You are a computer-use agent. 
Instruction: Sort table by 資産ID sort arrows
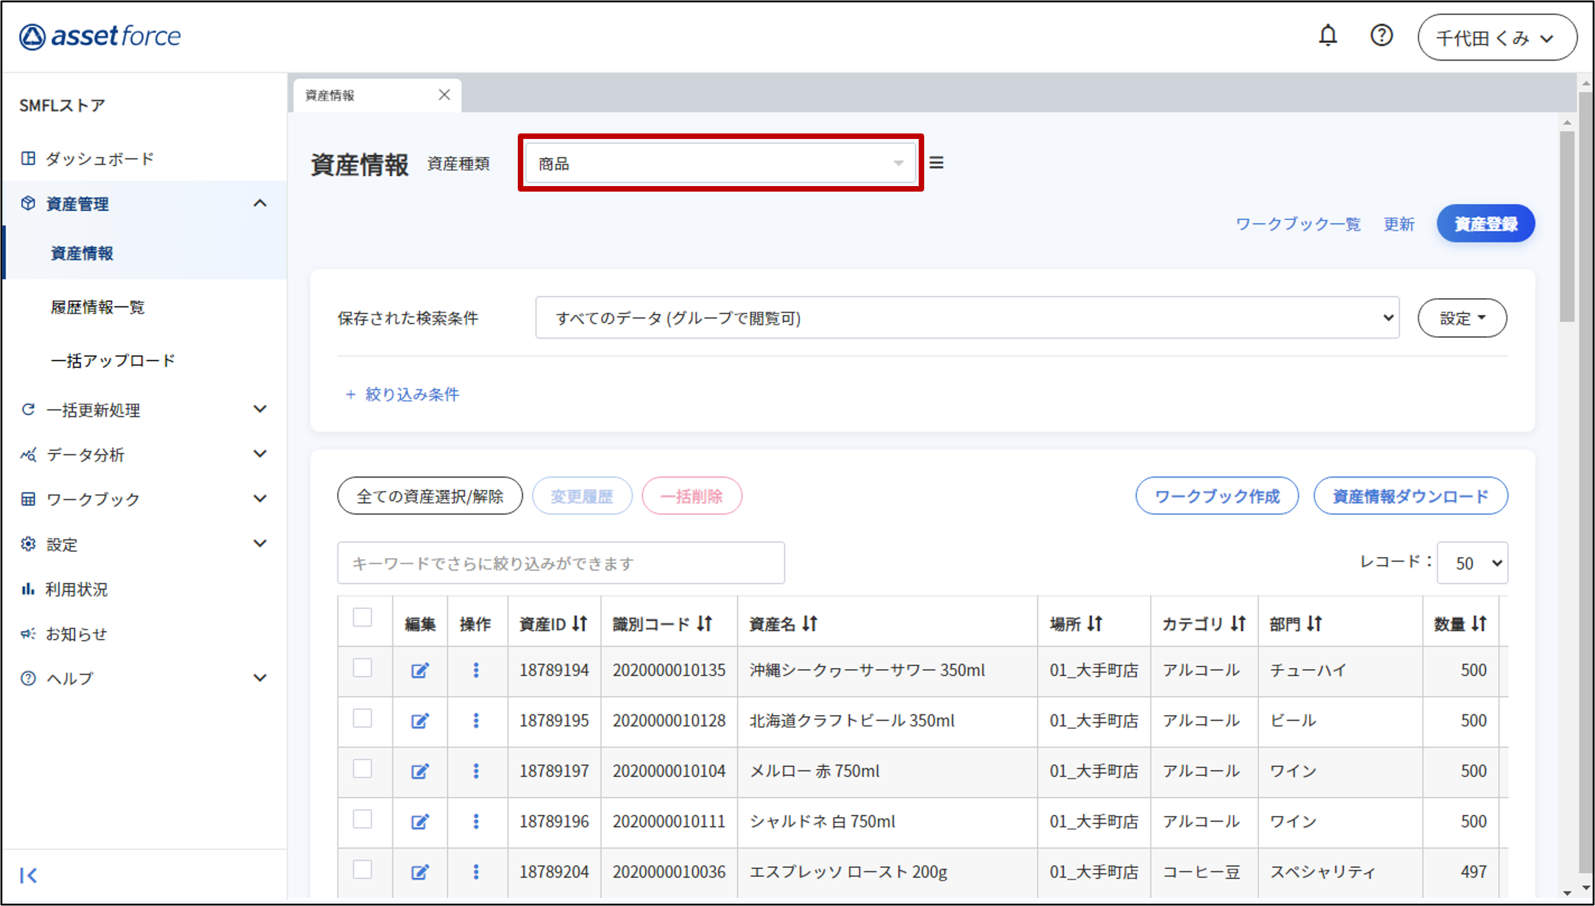(580, 623)
